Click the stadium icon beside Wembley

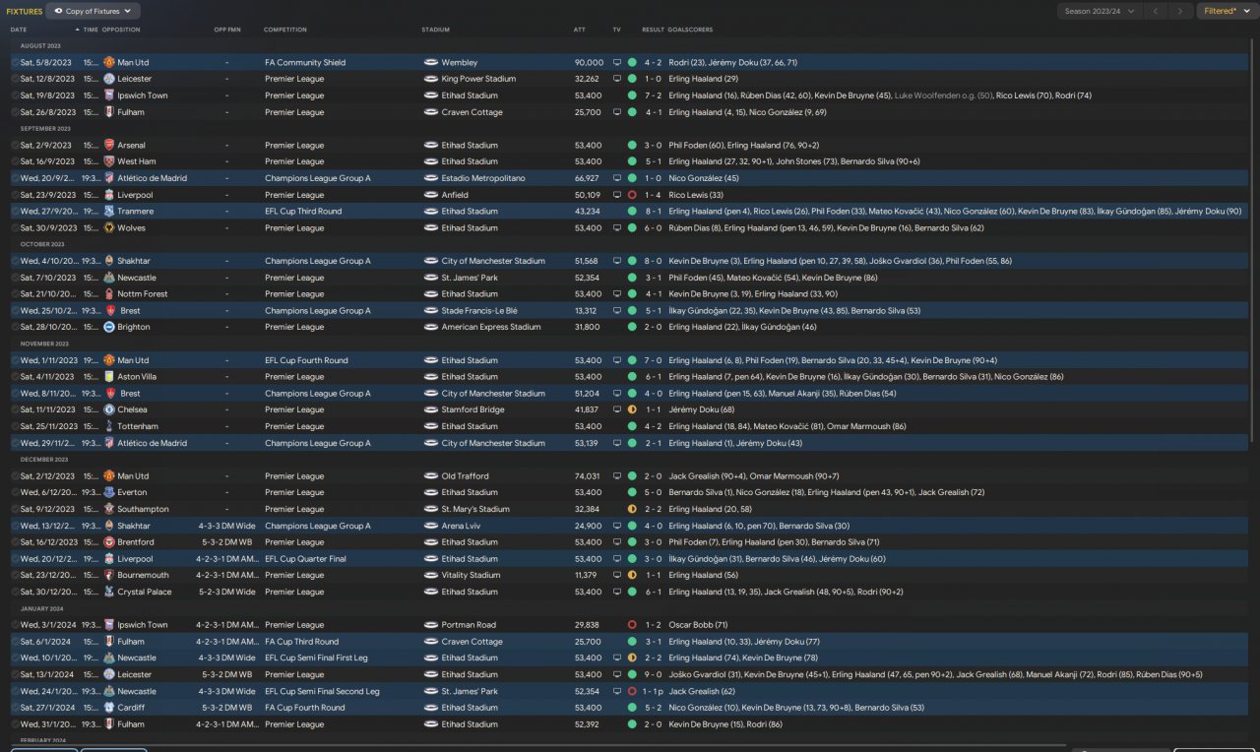[x=430, y=62]
